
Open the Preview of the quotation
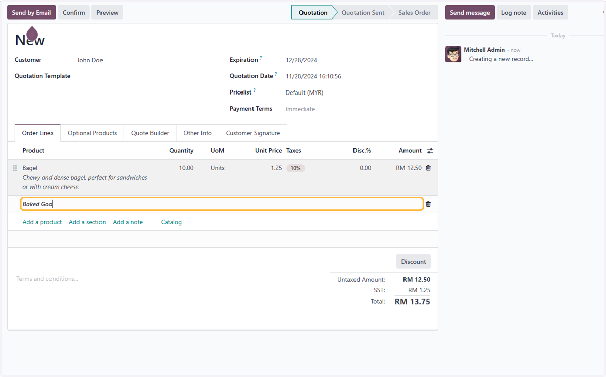point(108,12)
